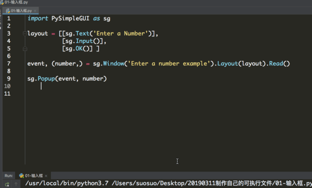The image size is (312, 188).
Task: Click the Python file icon on editor tab
Action: [x=8, y=11]
